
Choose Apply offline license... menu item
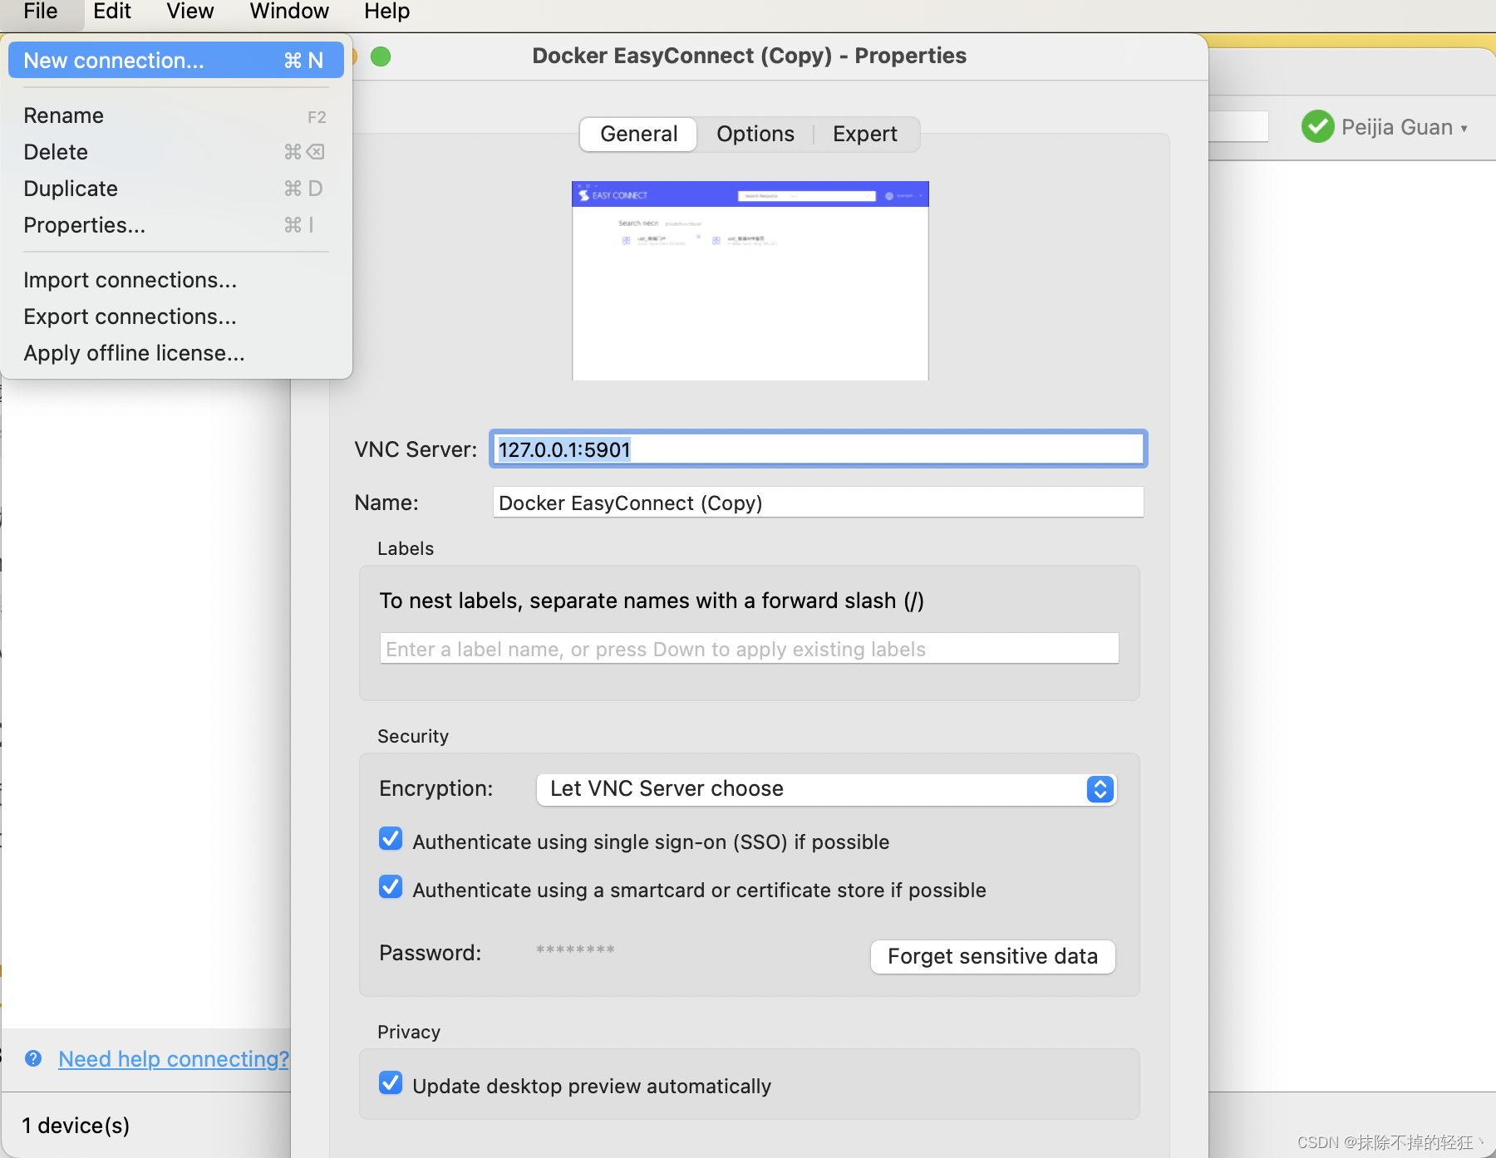(176, 353)
